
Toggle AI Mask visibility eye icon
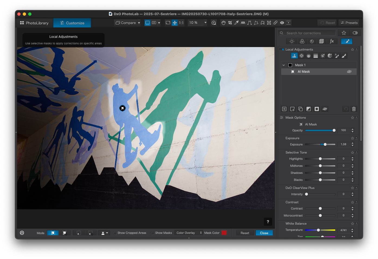coord(349,72)
